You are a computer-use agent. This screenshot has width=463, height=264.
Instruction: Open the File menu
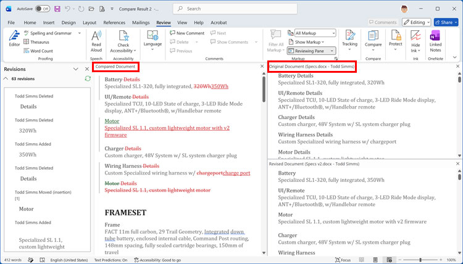pyautogui.click(x=11, y=22)
